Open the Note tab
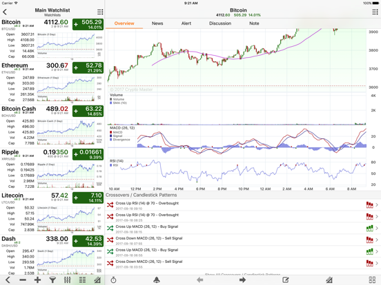 (254, 23)
